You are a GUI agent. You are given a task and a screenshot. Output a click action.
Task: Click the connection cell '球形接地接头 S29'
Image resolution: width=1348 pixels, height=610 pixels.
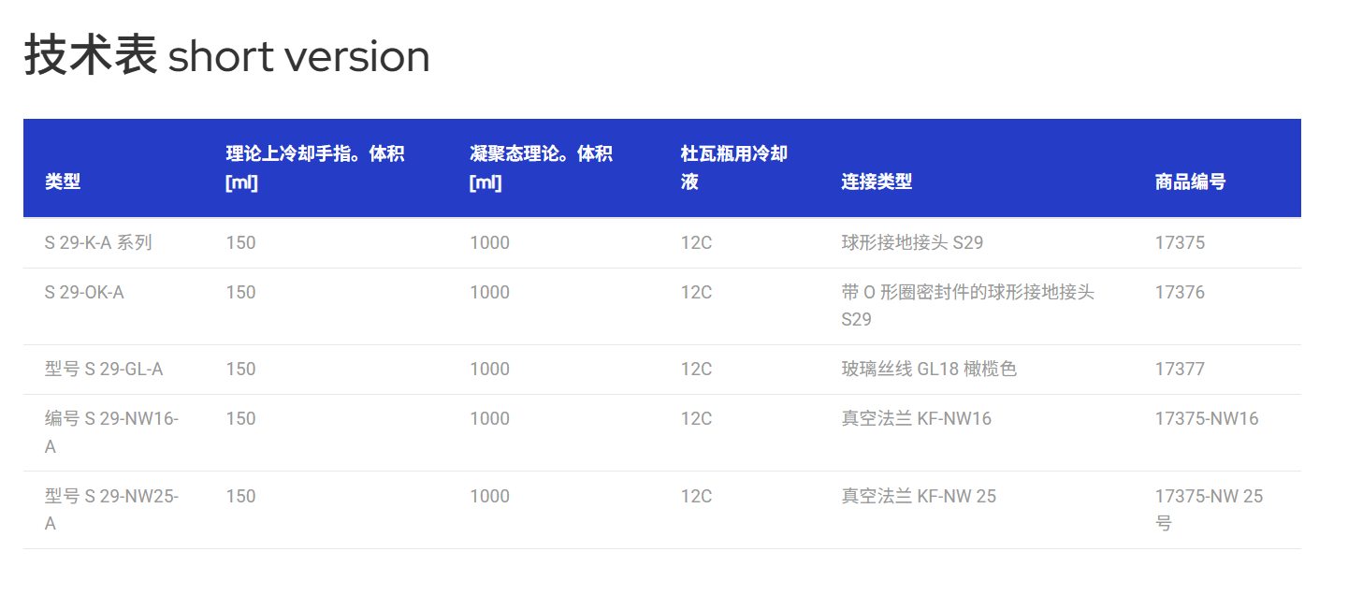[x=912, y=243]
